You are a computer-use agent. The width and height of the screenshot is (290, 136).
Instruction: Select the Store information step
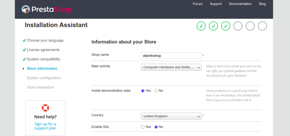click(x=42, y=68)
